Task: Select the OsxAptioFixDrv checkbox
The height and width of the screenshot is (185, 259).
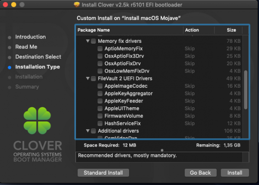Action: point(100,64)
